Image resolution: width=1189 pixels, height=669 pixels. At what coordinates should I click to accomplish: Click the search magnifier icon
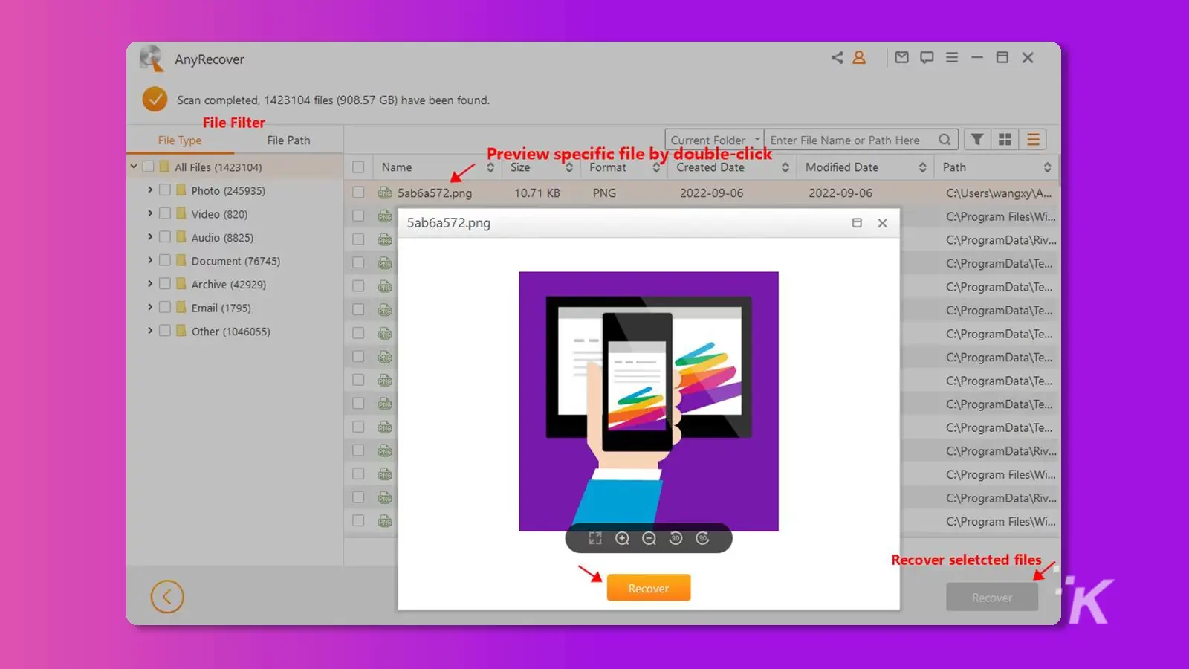point(945,140)
